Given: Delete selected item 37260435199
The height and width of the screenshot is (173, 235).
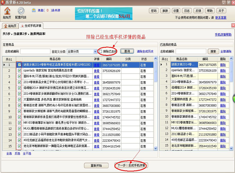Looking at the screenshot, I should coord(223,88).
